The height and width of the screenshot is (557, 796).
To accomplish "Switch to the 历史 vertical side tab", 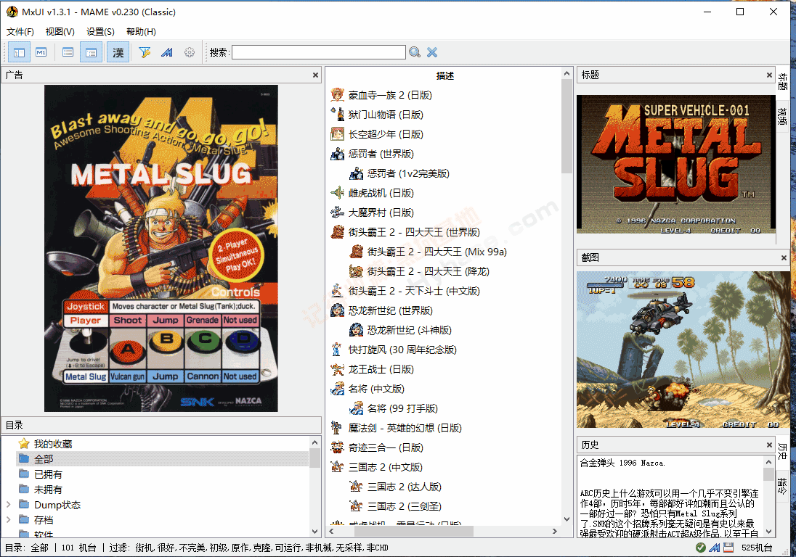I will click(782, 451).
